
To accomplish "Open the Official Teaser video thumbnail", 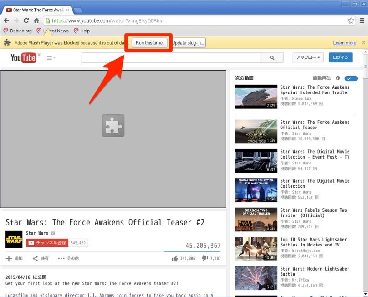I will [256, 132].
